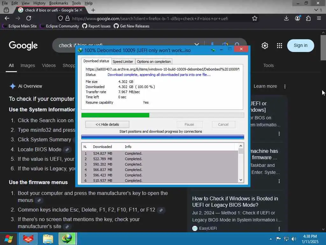This screenshot has width=326, height=245.
Task: Open the Firefox downloads panel
Action: coord(286,18)
